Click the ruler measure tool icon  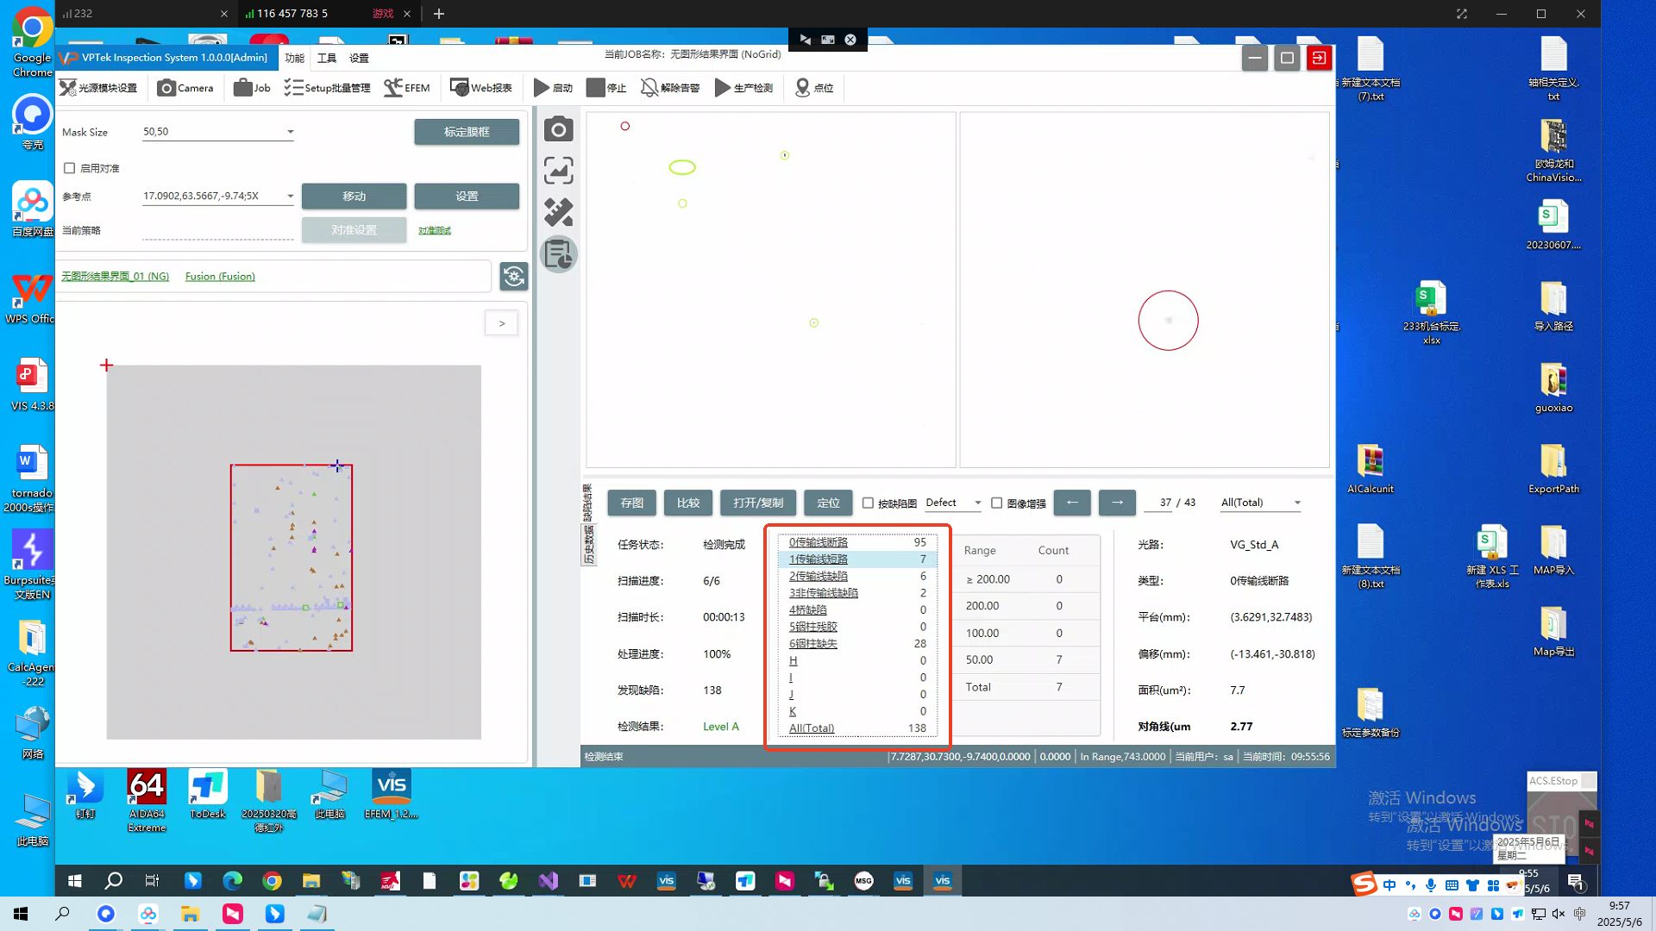tap(558, 212)
